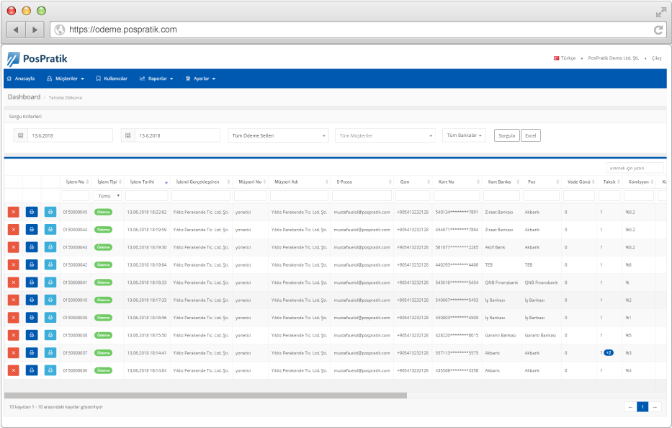Click the calendar icon of the end date
This screenshot has width=672, height=428.
(127, 135)
